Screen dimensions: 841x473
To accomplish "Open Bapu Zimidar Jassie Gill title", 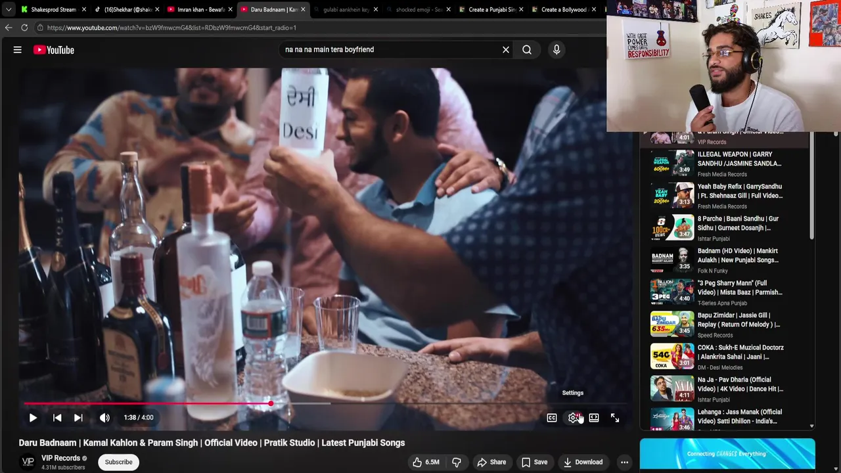I will coord(739,320).
